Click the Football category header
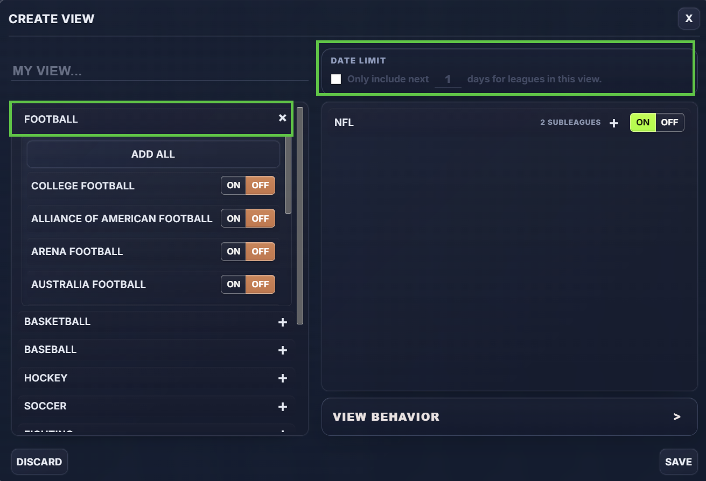The image size is (706, 481). pyautogui.click(x=152, y=118)
